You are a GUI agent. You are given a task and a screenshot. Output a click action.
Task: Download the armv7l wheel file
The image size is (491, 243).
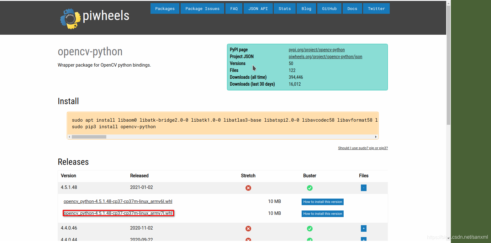click(118, 213)
